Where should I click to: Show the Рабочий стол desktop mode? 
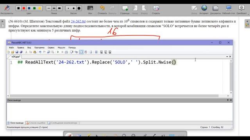pyautogui.click(x=229, y=9)
